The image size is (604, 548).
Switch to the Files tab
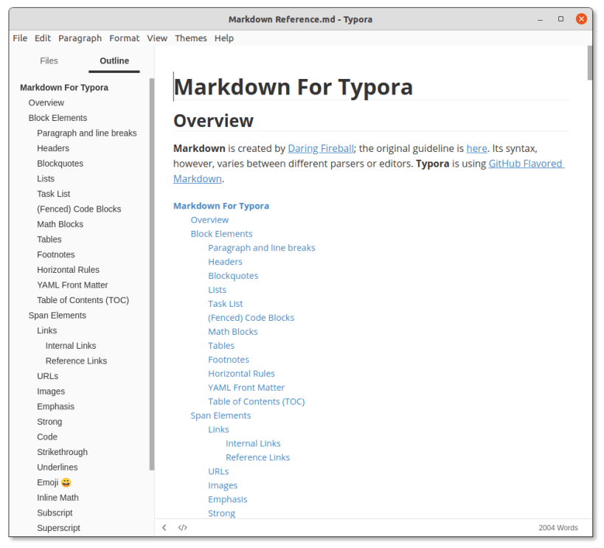pos(49,61)
